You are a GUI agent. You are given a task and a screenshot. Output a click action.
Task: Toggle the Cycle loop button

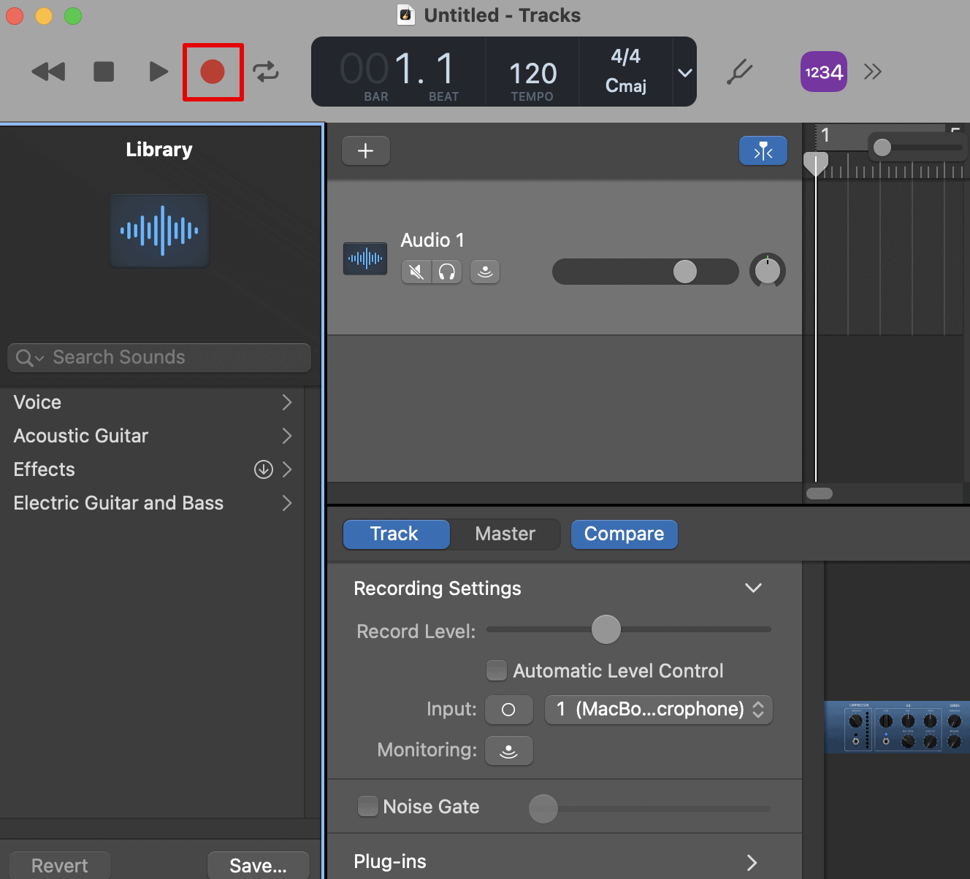point(266,72)
